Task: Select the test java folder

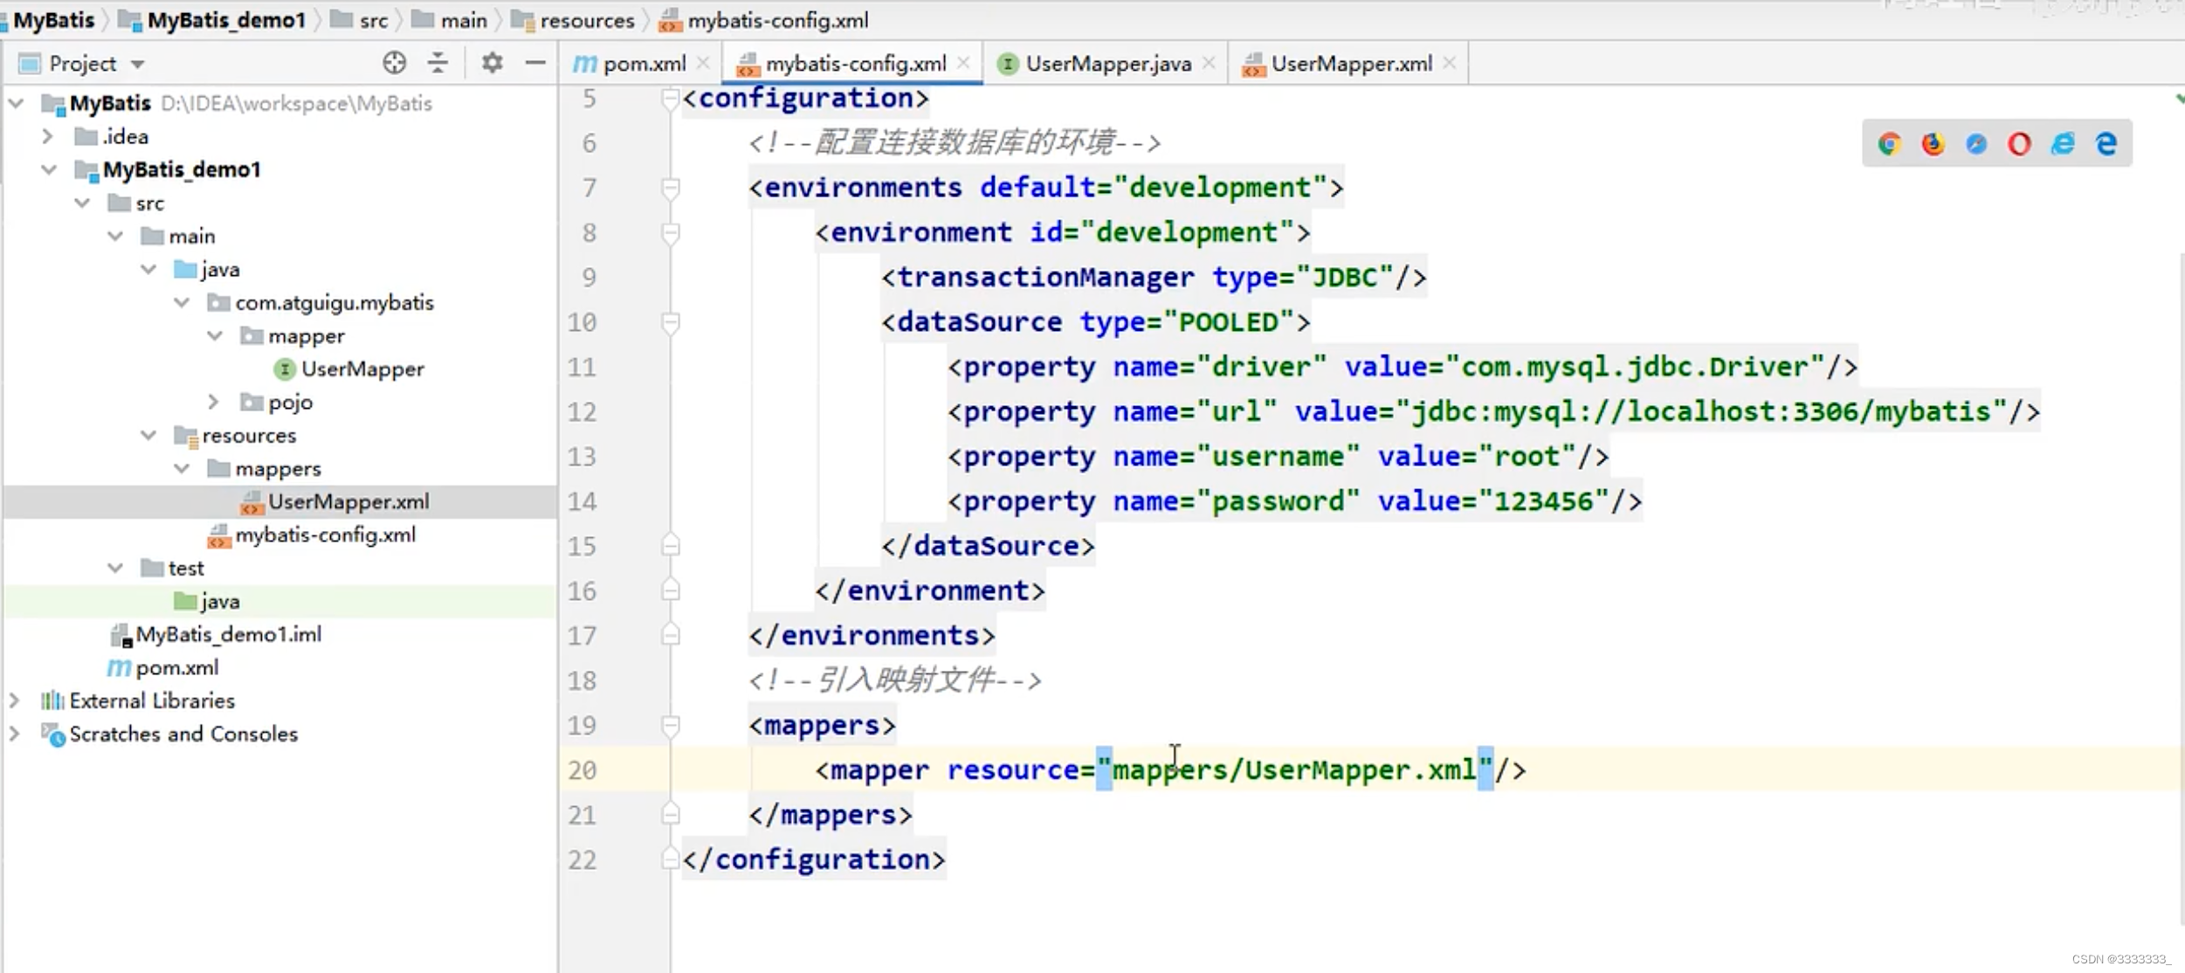Action: pos(207,601)
